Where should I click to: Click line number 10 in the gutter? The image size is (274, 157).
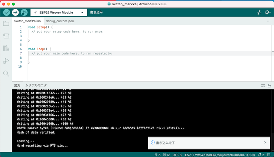20,66
